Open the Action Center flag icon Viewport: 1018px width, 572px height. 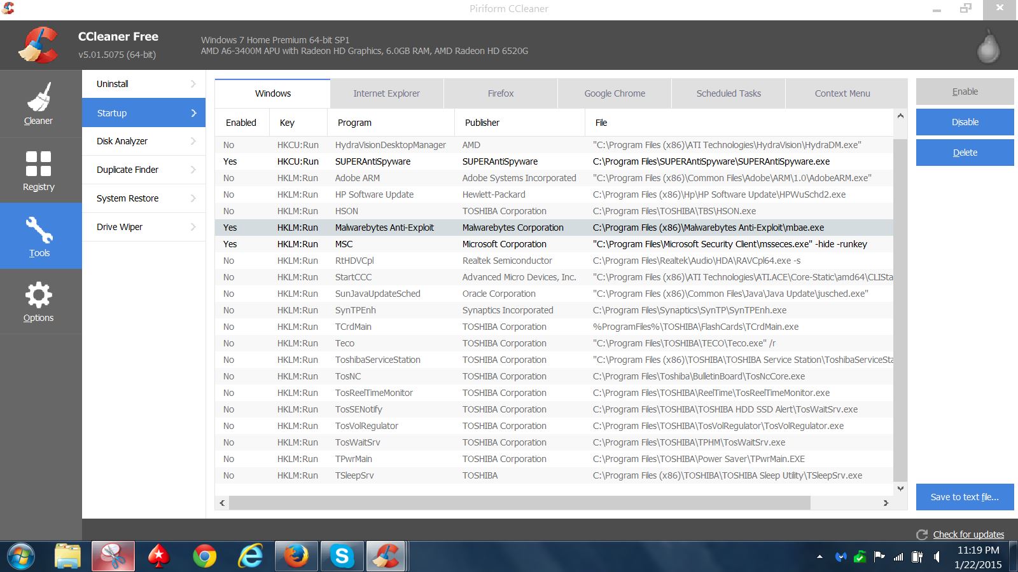(879, 557)
